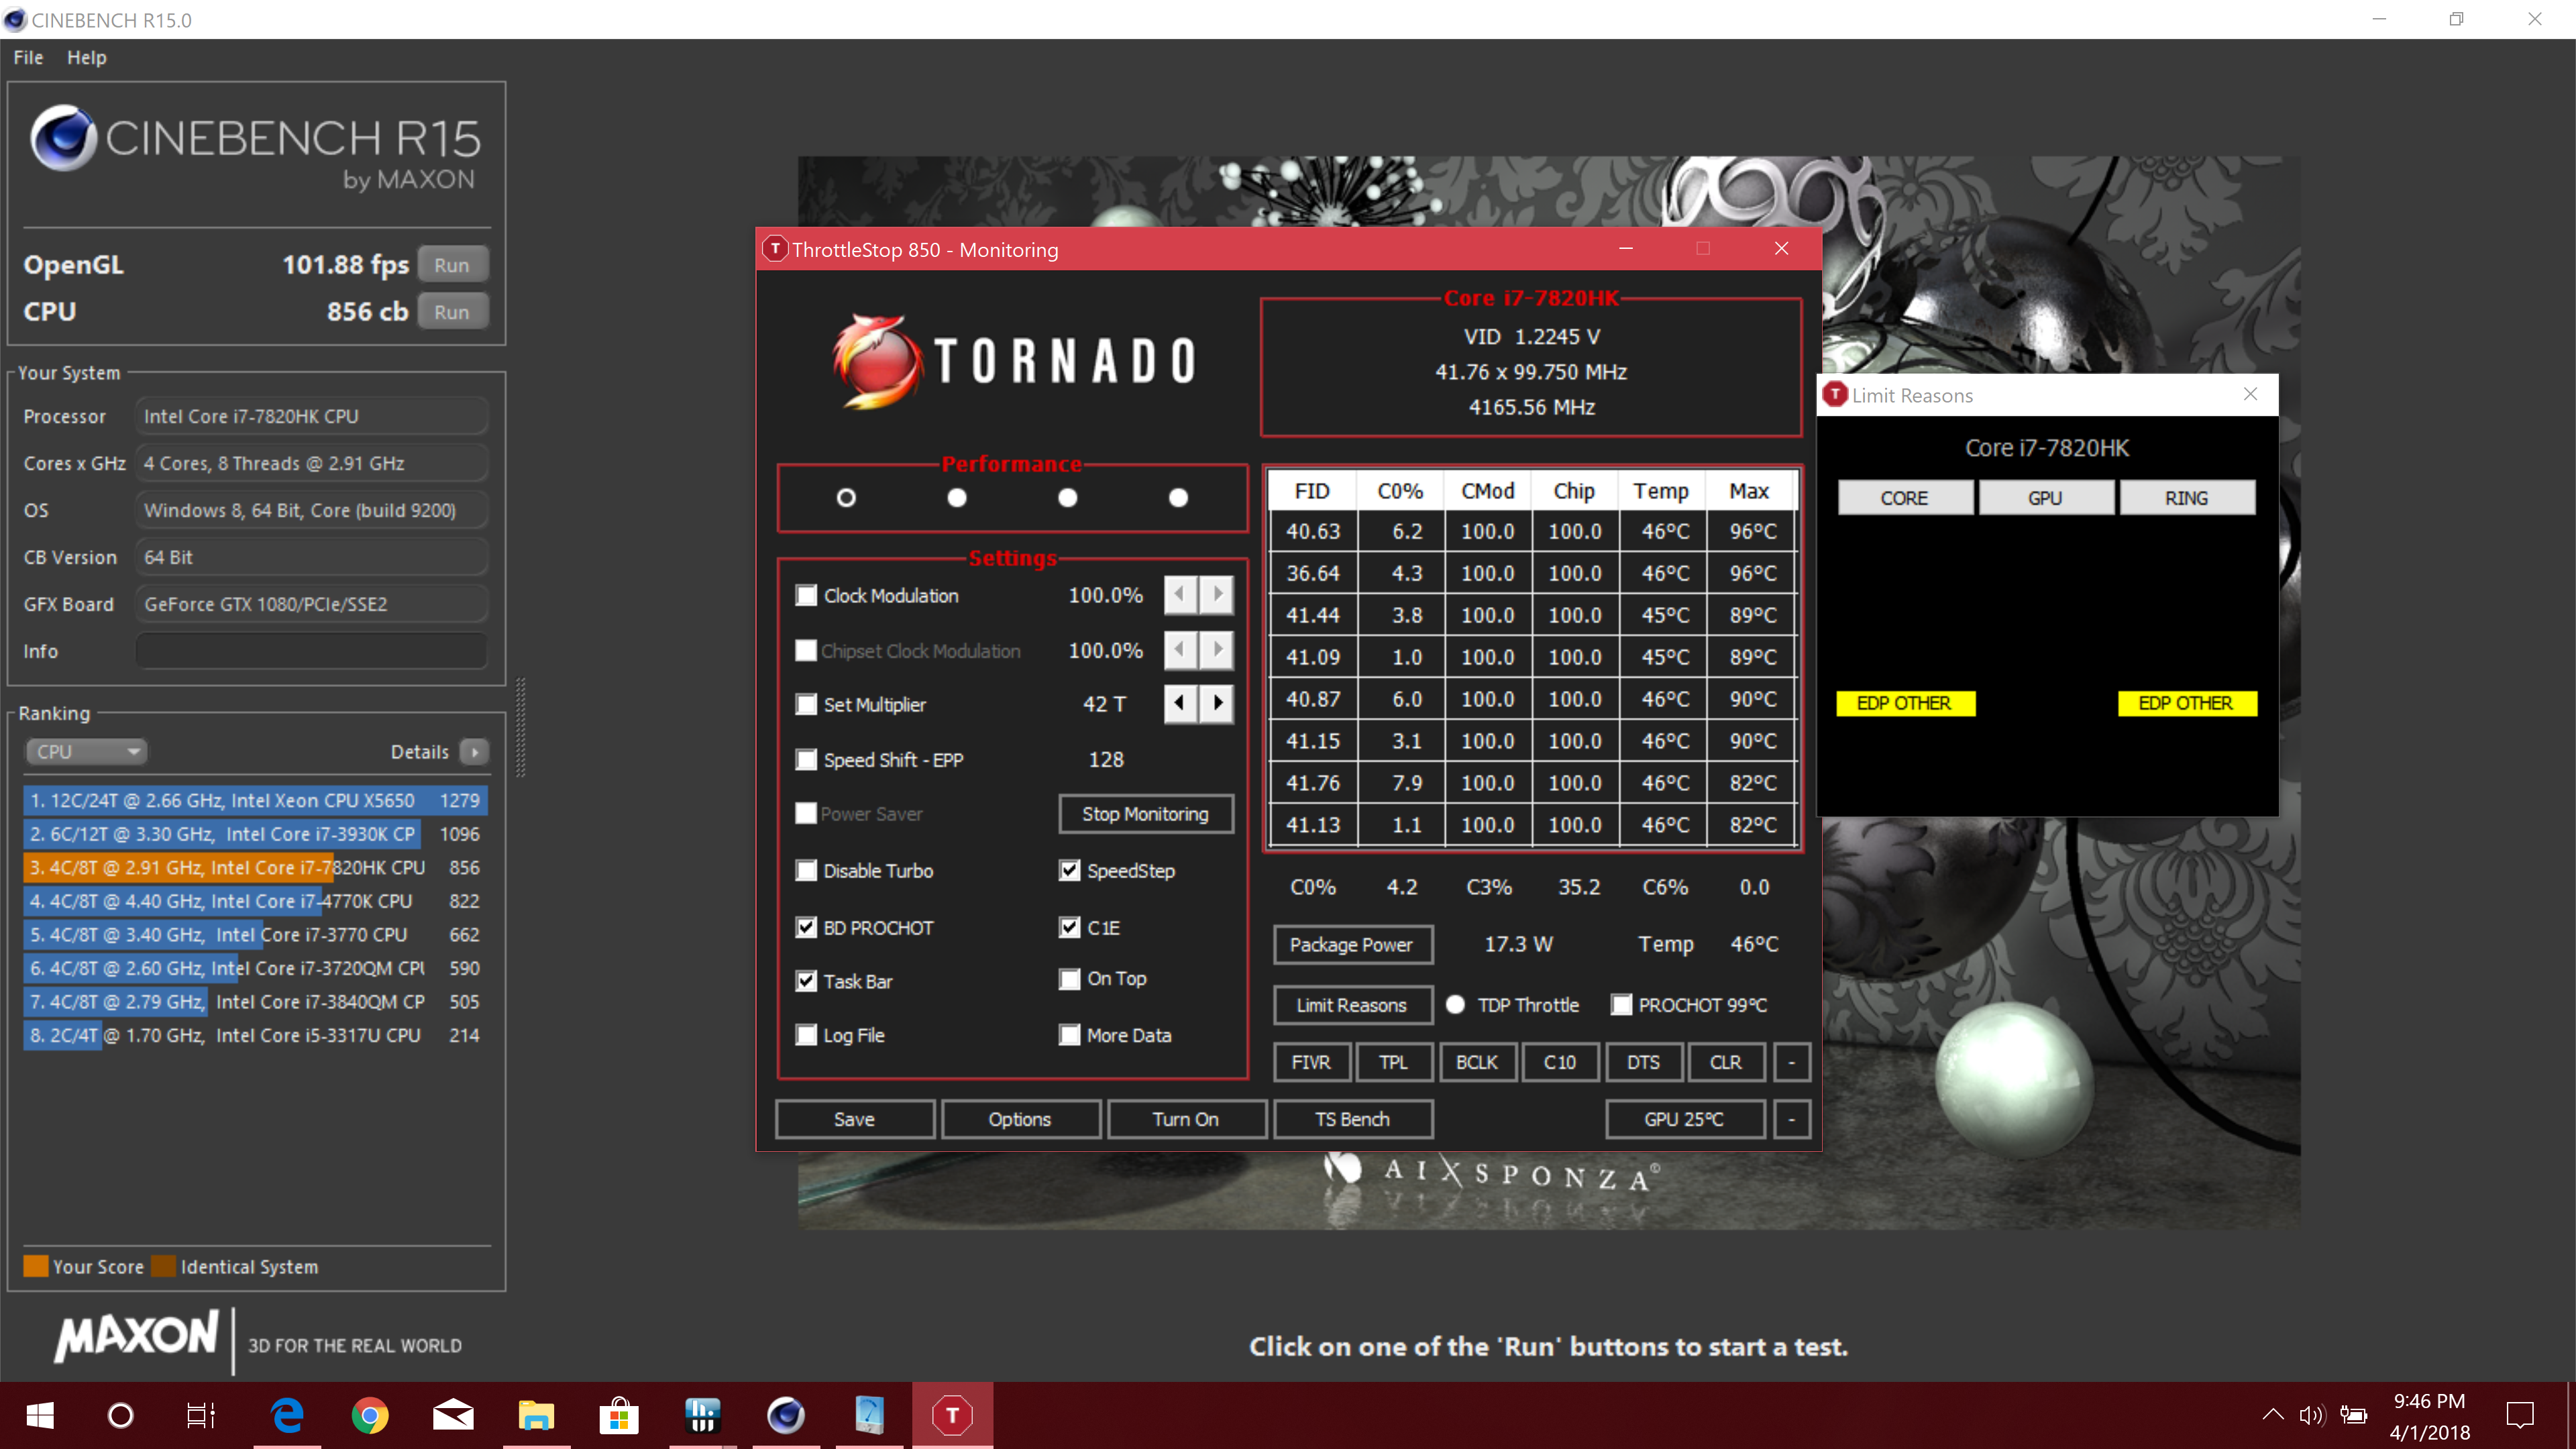The height and width of the screenshot is (1449, 2576).
Task: Decrease Set Multiplier with left arrow
Action: pyautogui.click(x=1180, y=703)
